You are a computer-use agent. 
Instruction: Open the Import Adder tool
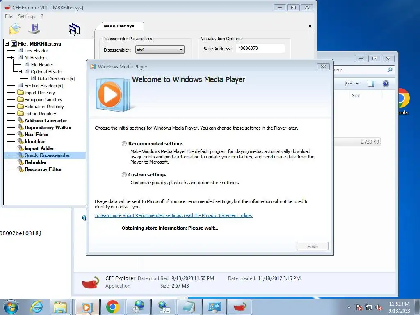39,148
